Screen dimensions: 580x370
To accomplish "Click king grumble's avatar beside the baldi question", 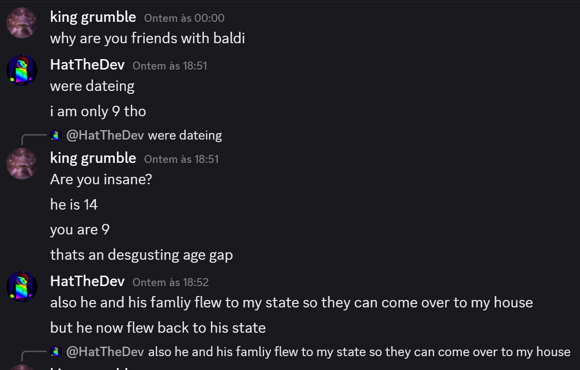I will point(21,23).
